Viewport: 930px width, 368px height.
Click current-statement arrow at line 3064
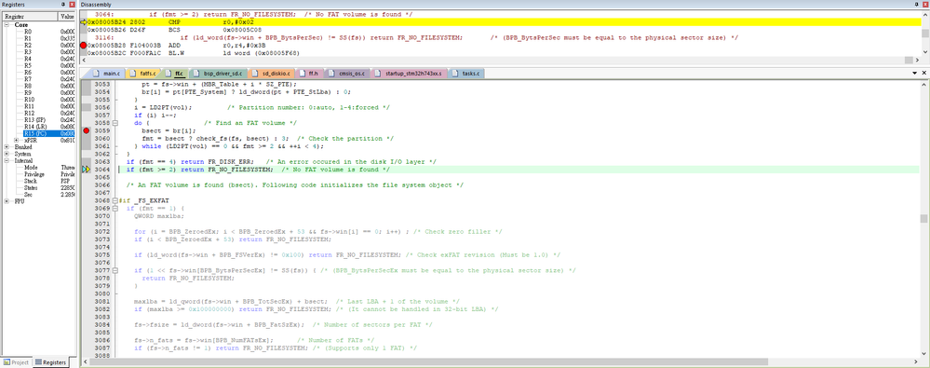pyautogui.click(x=87, y=170)
